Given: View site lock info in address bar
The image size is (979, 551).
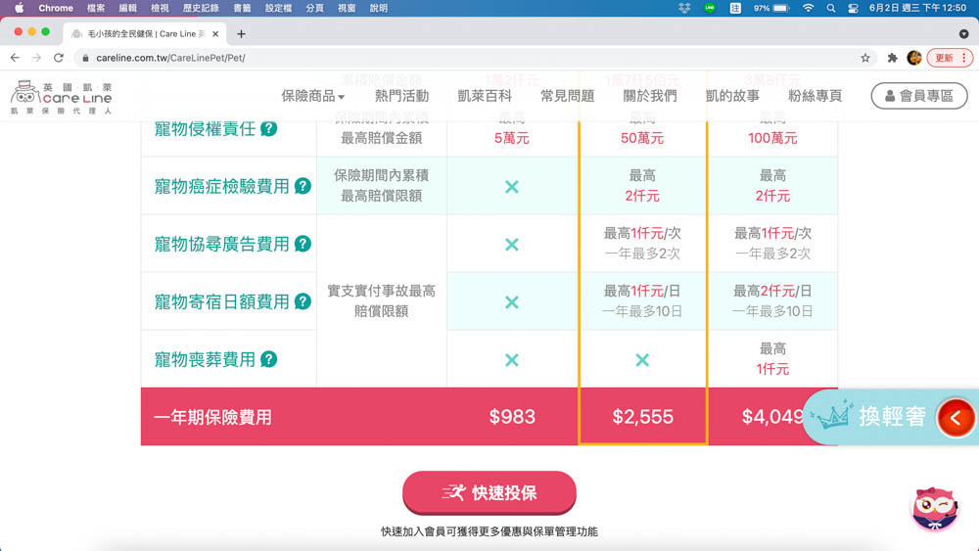Looking at the screenshot, I should pyautogui.click(x=85, y=58).
